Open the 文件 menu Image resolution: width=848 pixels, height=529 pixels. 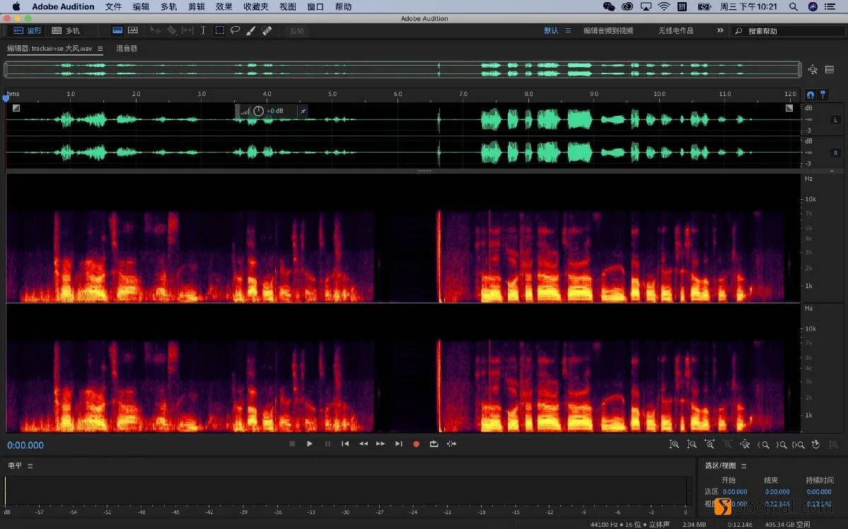113,6
